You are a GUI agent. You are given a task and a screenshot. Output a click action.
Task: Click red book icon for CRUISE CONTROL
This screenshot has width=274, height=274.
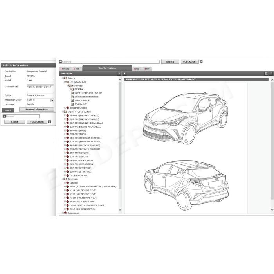pyautogui.click(x=68, y=175)
